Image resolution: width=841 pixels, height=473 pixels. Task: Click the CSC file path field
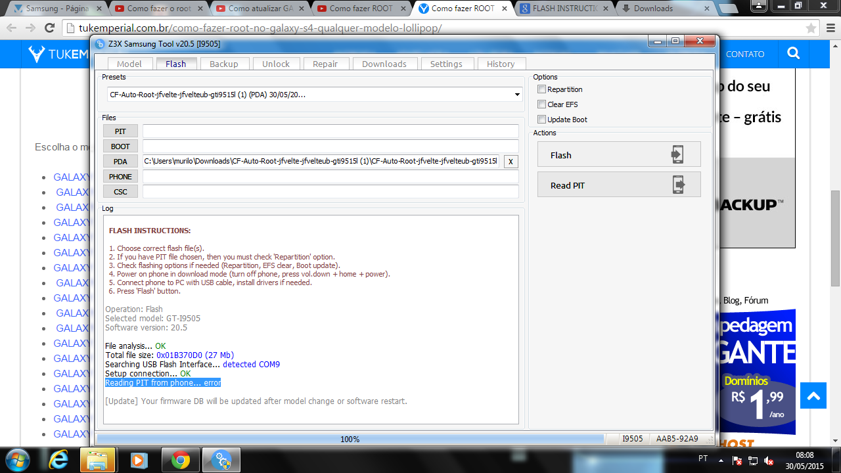click(x=330, y=192)
